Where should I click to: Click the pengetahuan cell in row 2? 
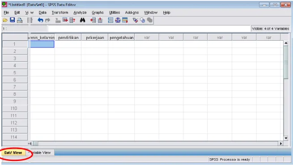pos(121,51)
